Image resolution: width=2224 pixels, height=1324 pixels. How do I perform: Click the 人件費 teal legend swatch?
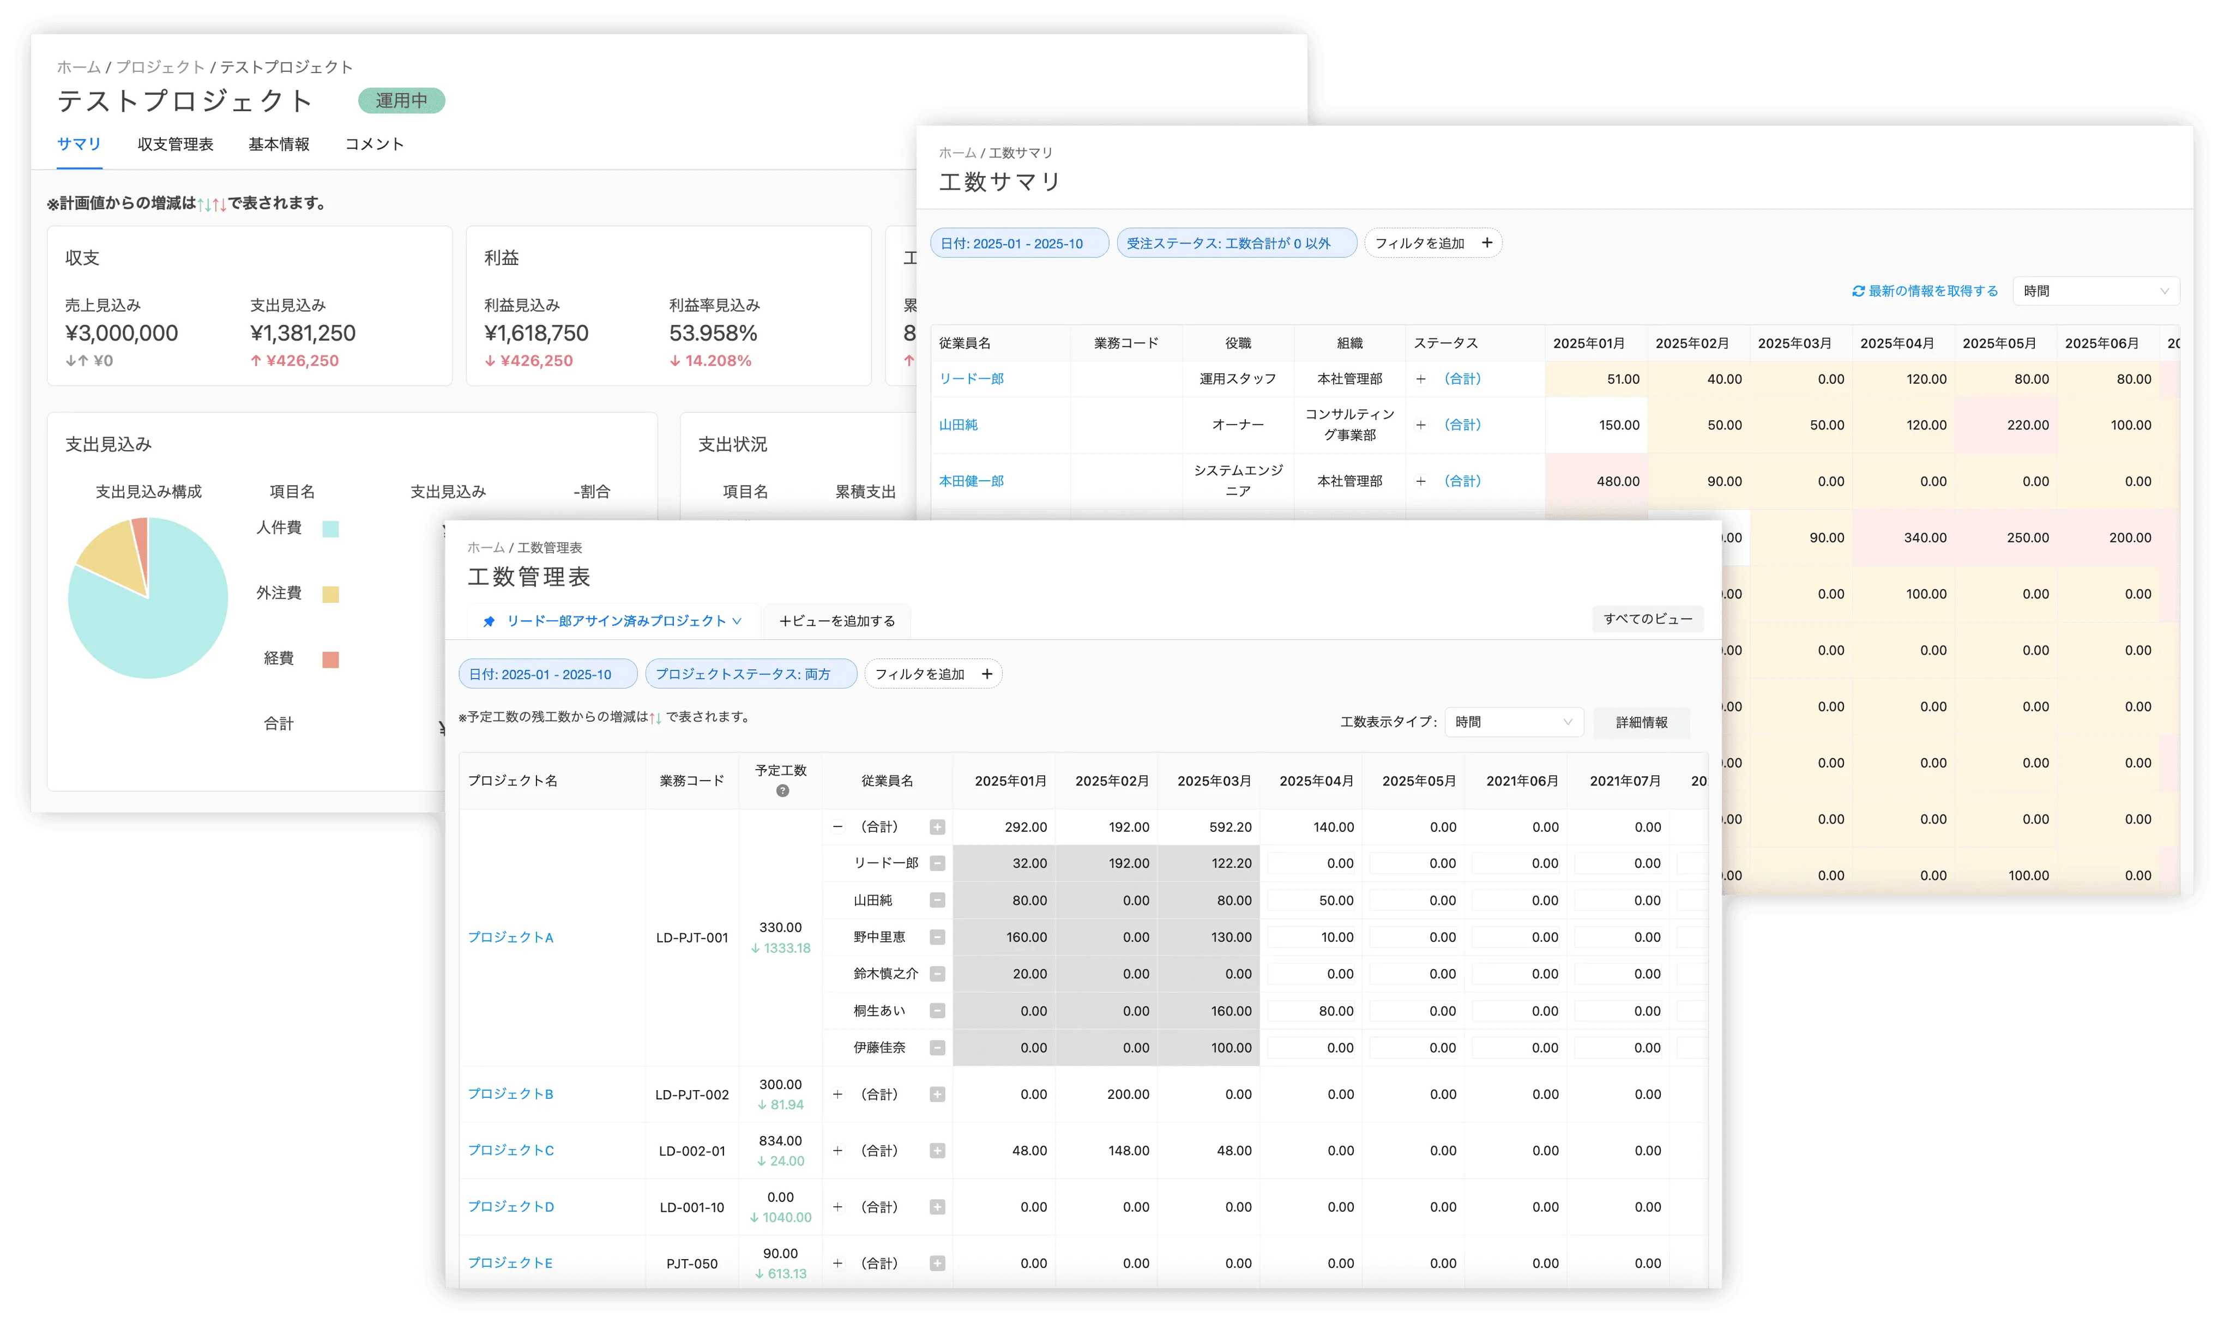(x=330, y=528)
